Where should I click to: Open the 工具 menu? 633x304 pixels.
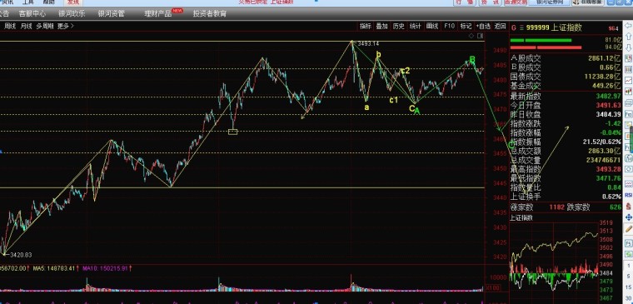[27, 2]
